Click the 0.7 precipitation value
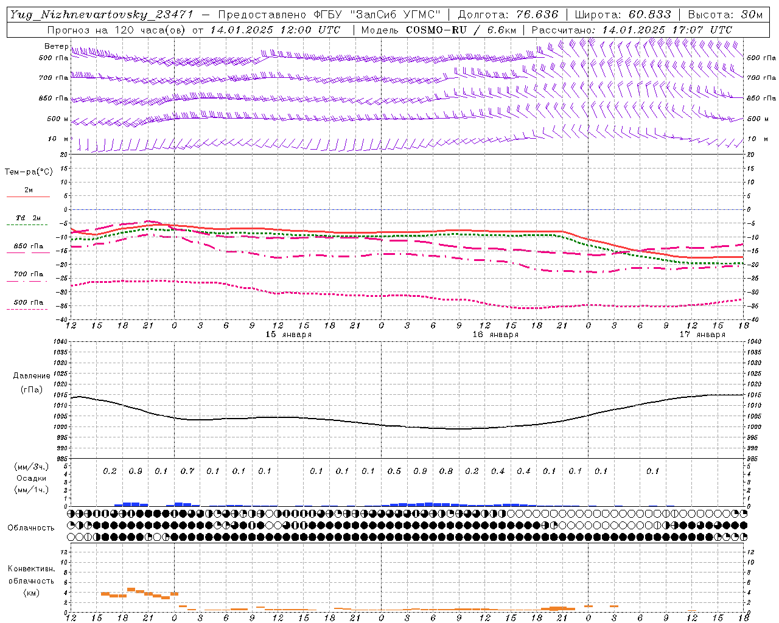Image resolution: width=779 pixels, height=623 pixels. point(187,472)
